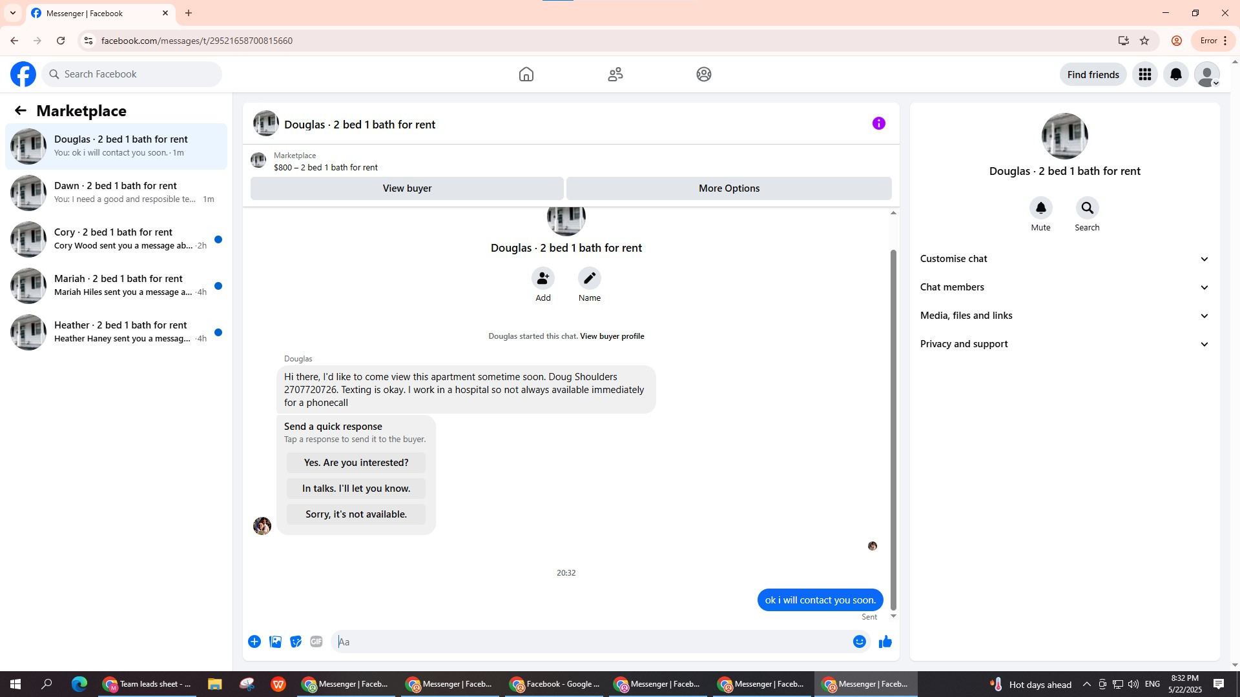
Task: Open the Windows notification center
Action: [x=1219, y=684]
